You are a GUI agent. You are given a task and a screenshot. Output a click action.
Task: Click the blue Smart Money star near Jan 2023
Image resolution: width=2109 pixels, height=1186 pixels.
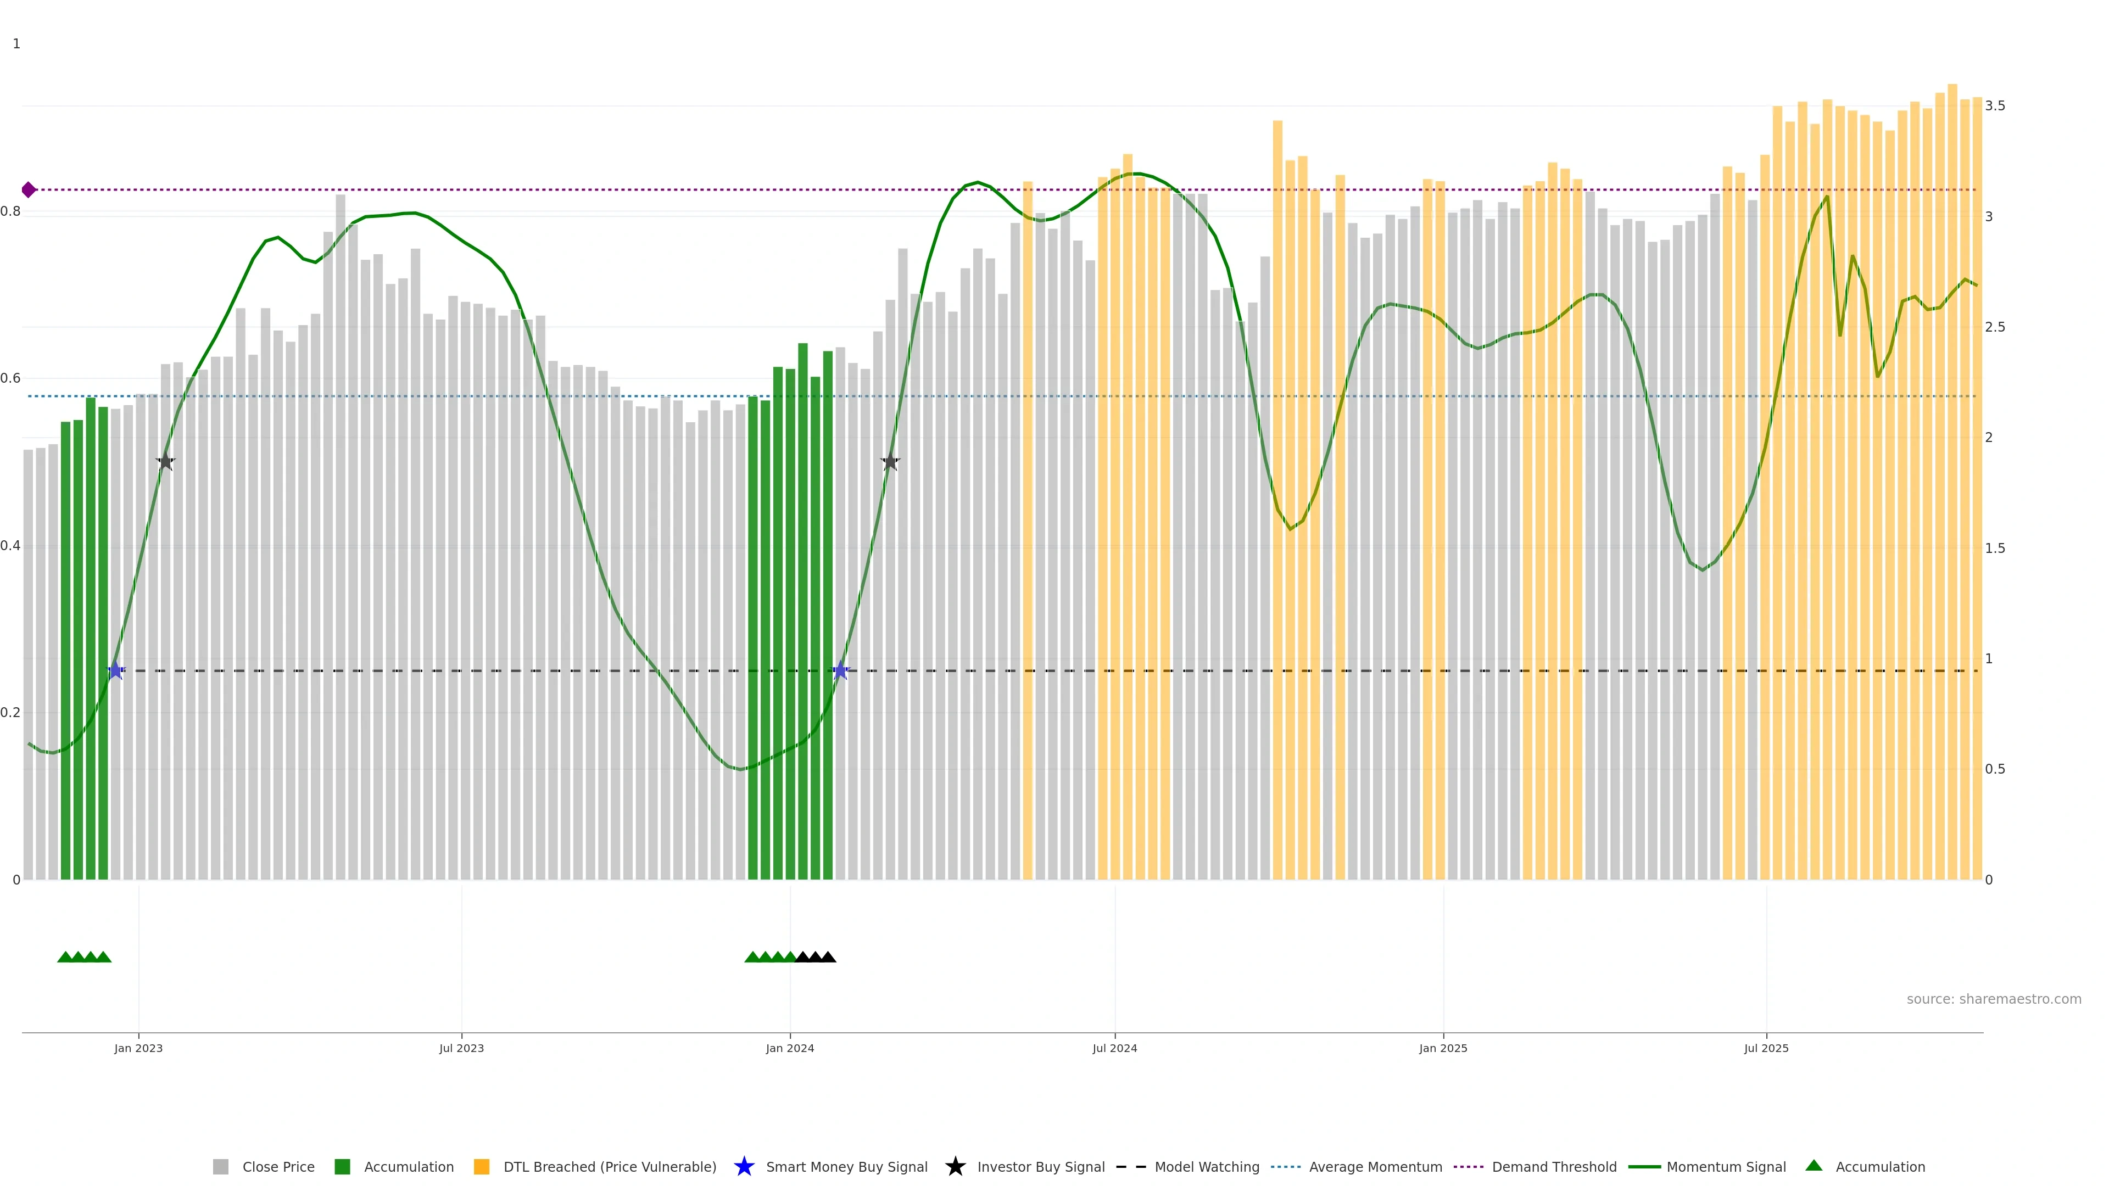pos(115,670)
